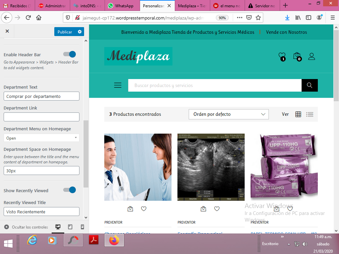The width and height of the screenshot is (339, 254).
Task: Open Department Menu on Homepage dropdown
Action: click(x=41, y=138)
